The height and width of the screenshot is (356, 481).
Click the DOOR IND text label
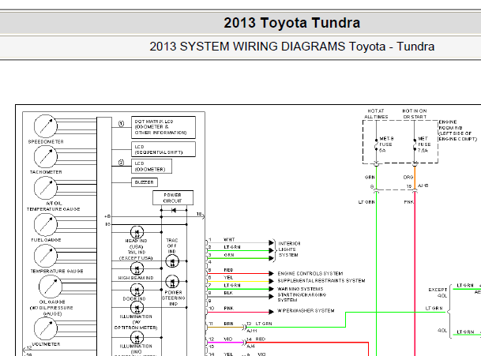tap(134, 298)
